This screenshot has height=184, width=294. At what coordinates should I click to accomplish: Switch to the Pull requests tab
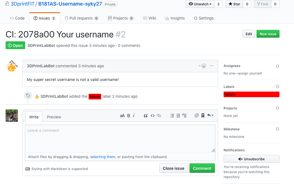click(82, 18)
